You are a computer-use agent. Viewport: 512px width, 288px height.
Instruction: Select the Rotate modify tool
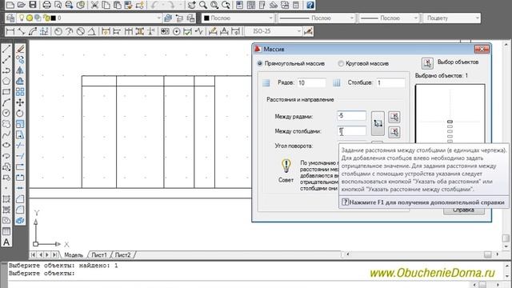click(20, 114)
